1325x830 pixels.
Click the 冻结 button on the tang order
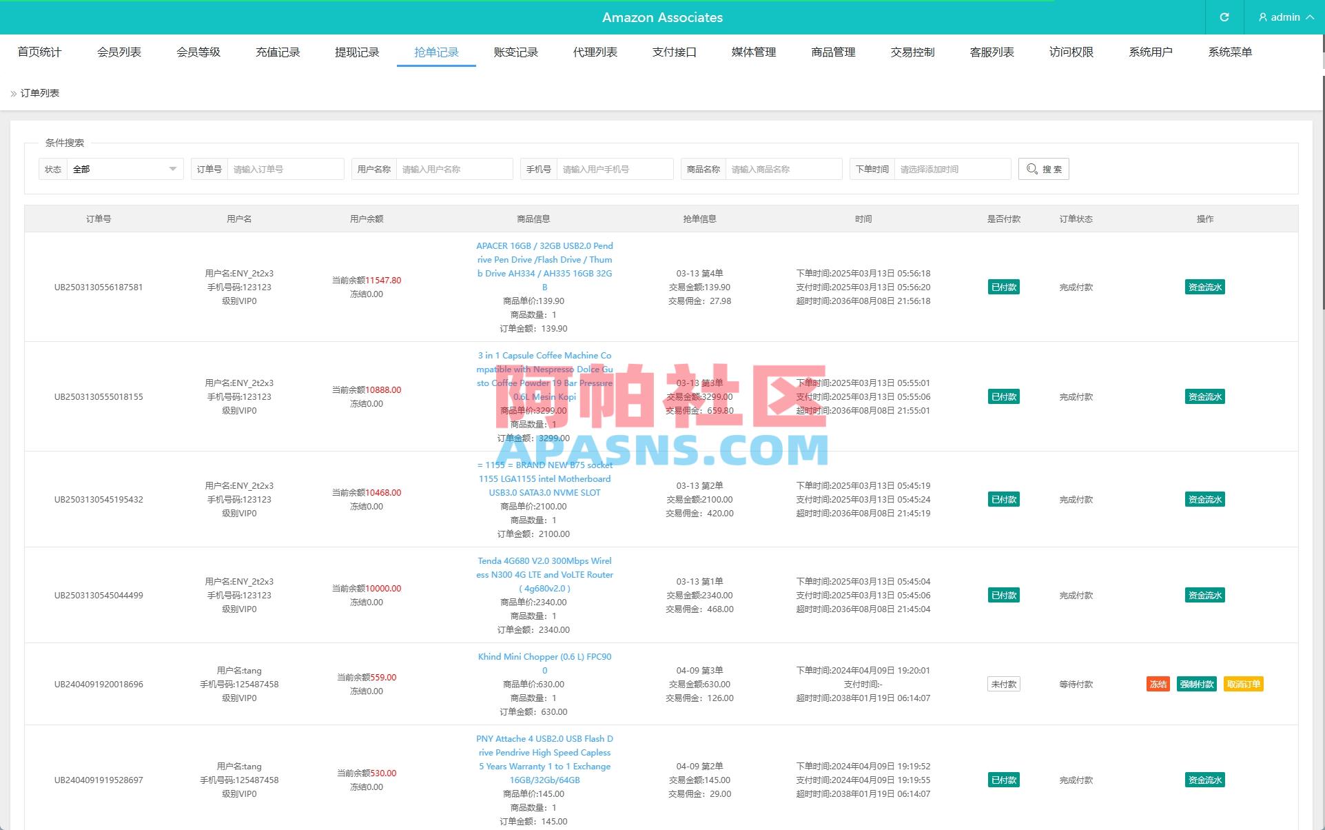[x=1158, y=684]
